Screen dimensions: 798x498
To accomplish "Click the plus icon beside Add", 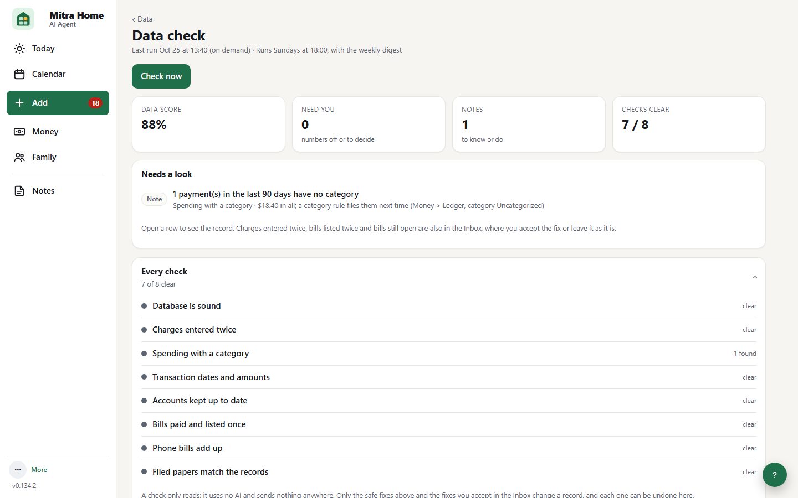I will click(x=19, y=103).
